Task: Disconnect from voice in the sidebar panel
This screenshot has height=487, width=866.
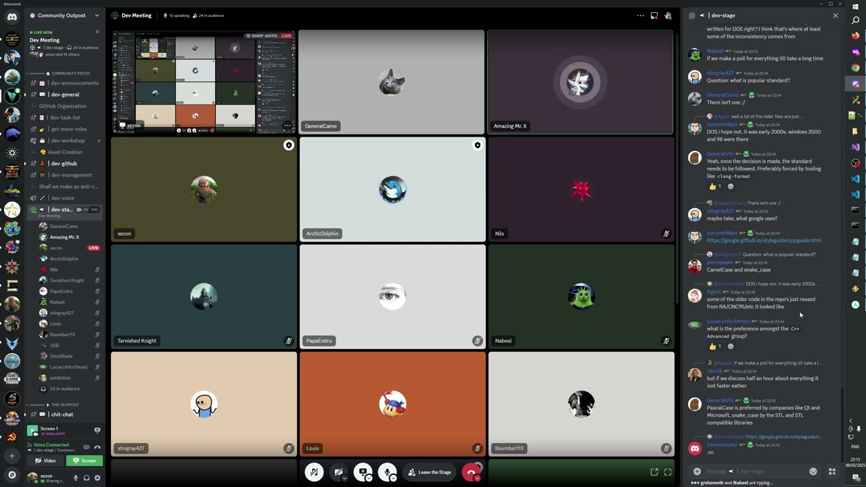Action: point(97,447)
